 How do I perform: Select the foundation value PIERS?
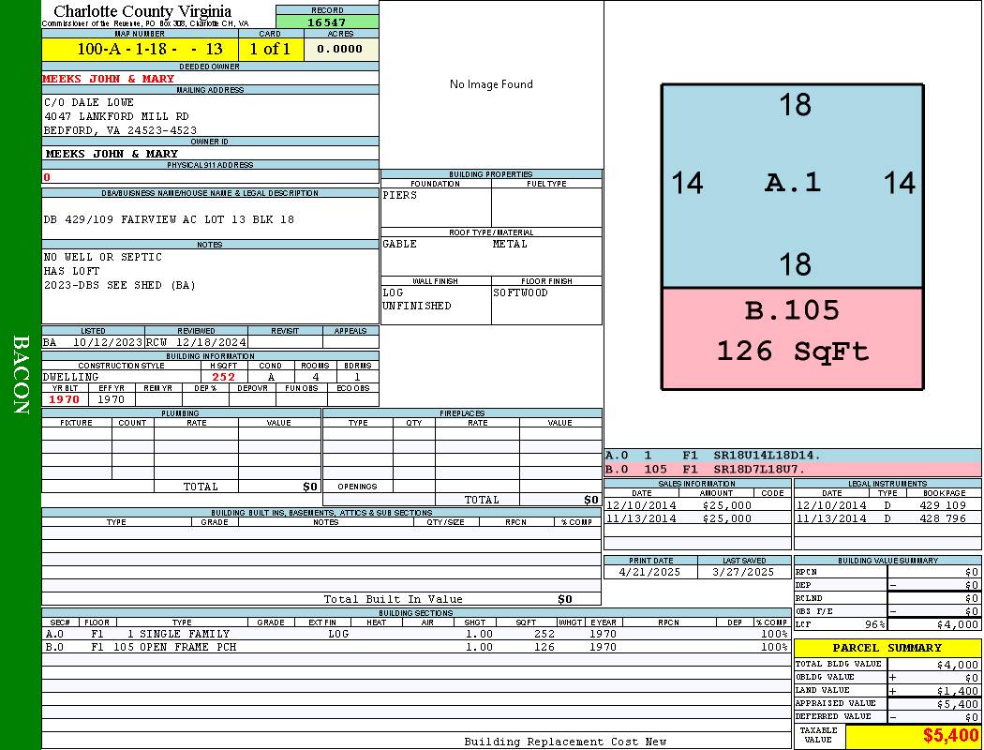pos(400,196)
